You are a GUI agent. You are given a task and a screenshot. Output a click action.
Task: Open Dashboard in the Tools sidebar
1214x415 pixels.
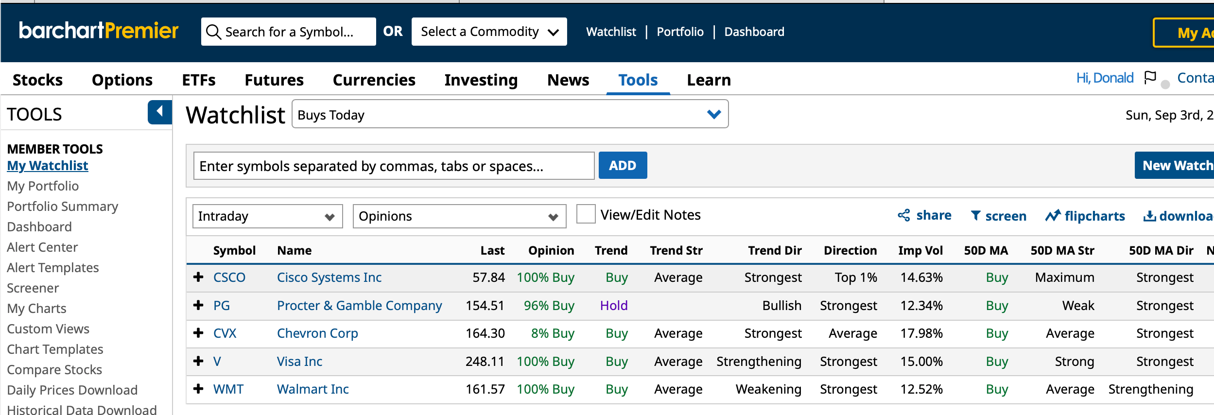point(39,226)
